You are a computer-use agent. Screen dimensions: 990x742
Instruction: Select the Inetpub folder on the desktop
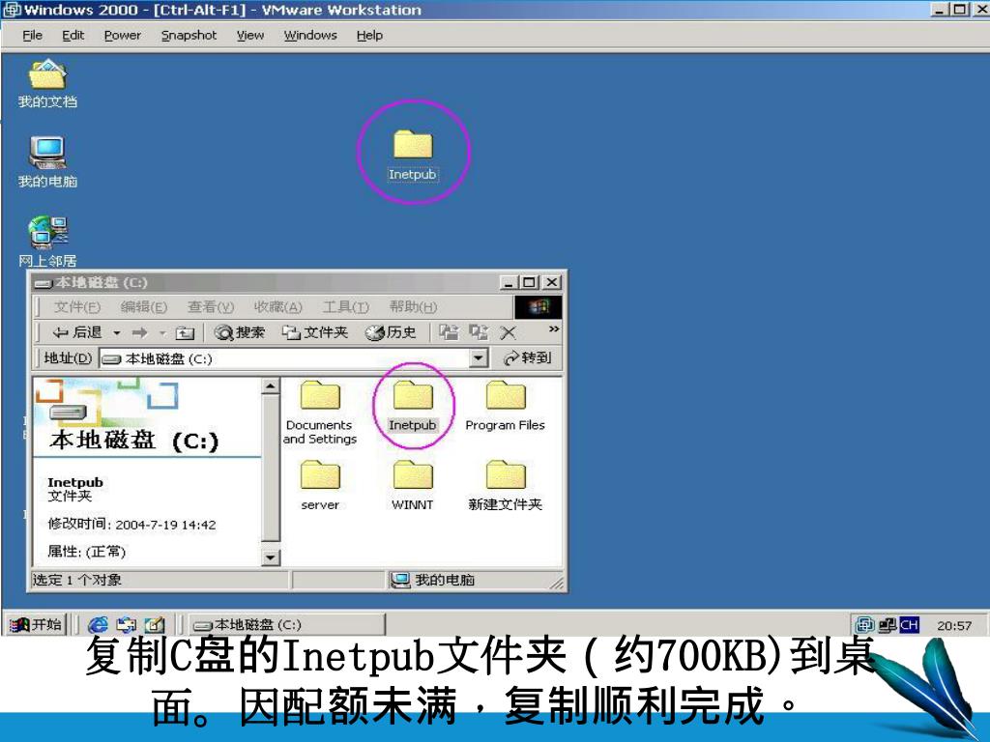pyautogui.click(x=413, y=156)
